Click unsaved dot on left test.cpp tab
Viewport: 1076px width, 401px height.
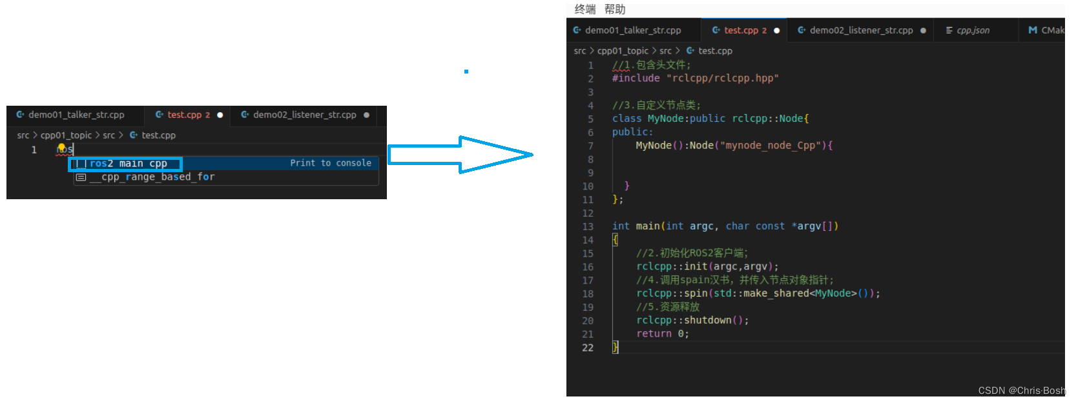coord(220,115)
